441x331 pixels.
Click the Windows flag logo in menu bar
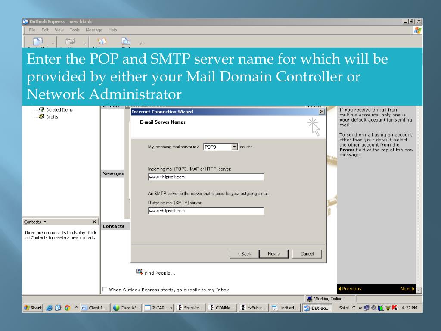point(418,30)
